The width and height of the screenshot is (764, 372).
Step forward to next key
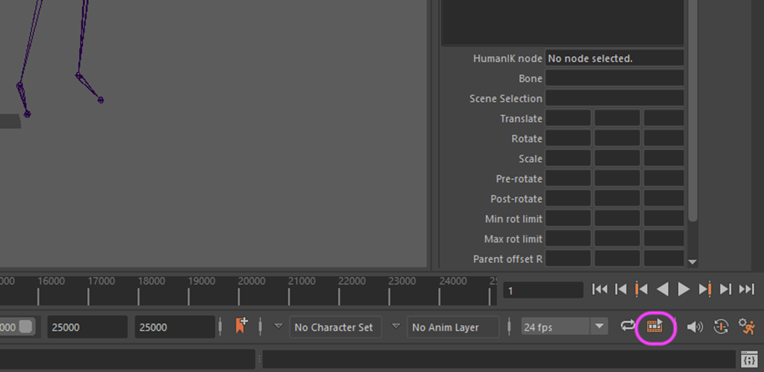pyautogui.click(x=705, y=289)
